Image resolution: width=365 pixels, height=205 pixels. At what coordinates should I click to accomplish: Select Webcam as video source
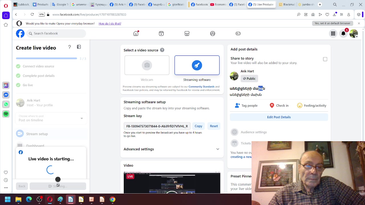147,65
